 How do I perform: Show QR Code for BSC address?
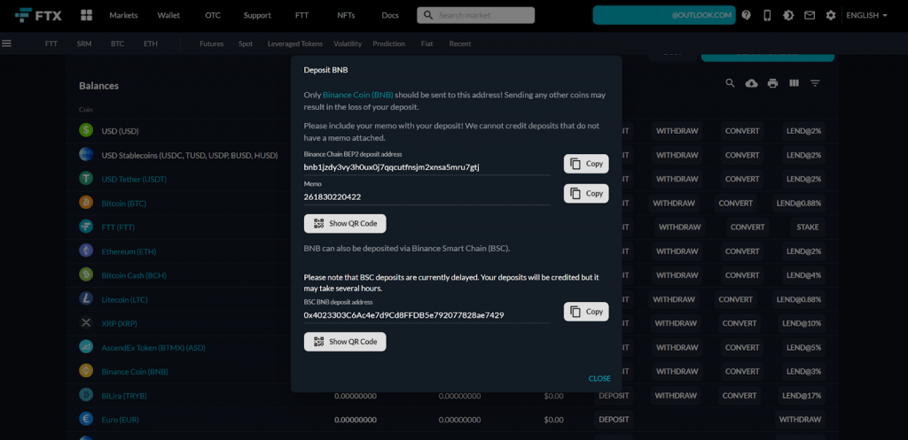point(345,342)
